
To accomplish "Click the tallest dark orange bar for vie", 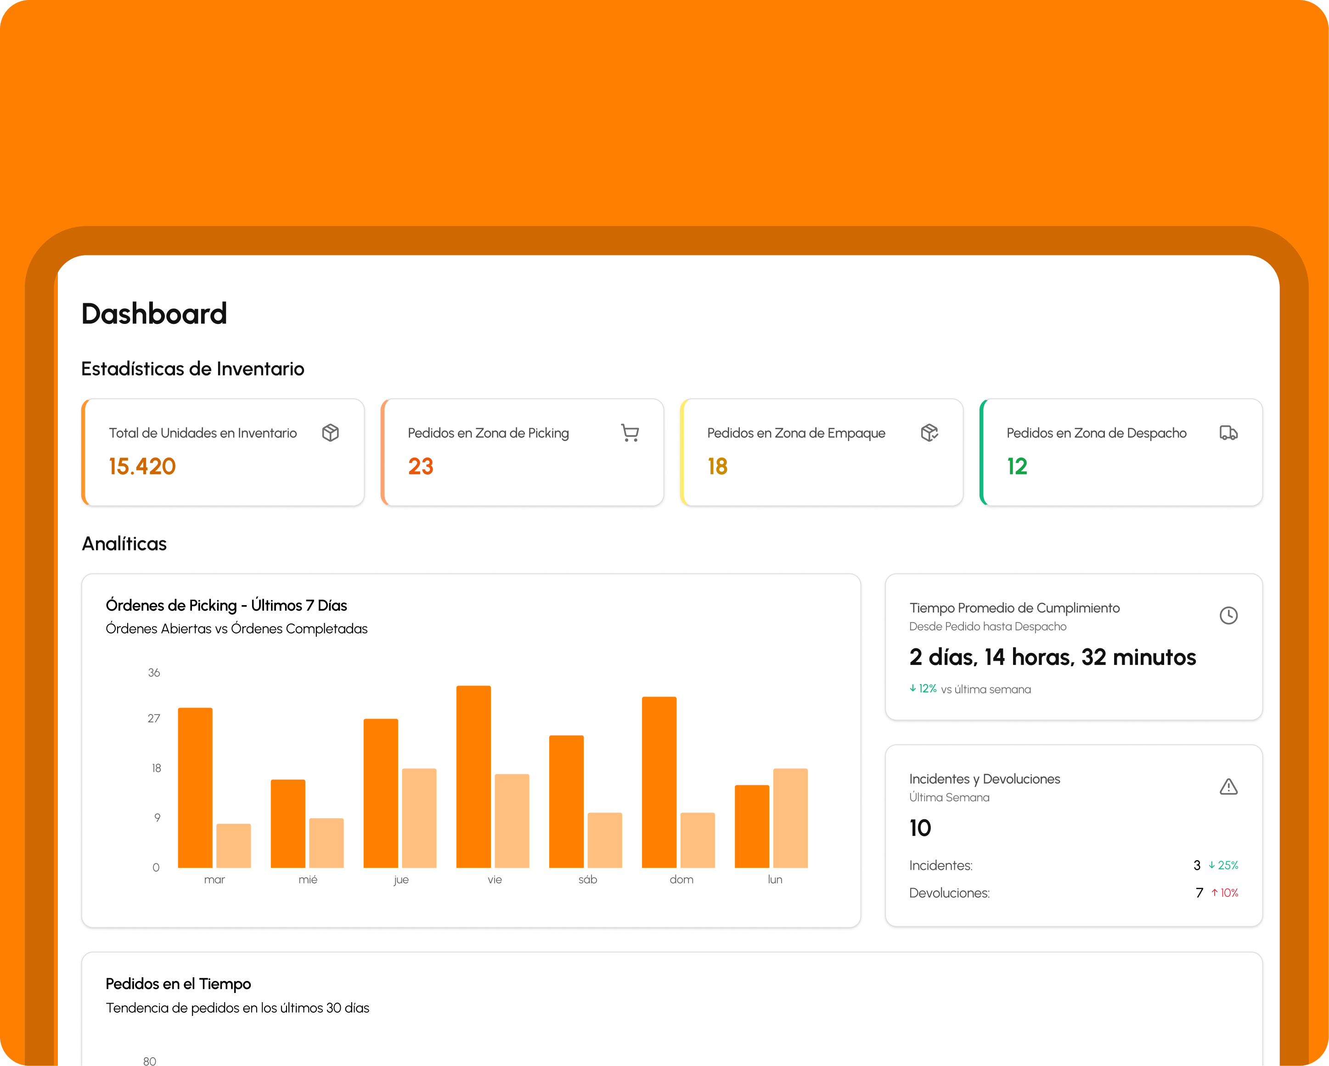I will point(473,776).
